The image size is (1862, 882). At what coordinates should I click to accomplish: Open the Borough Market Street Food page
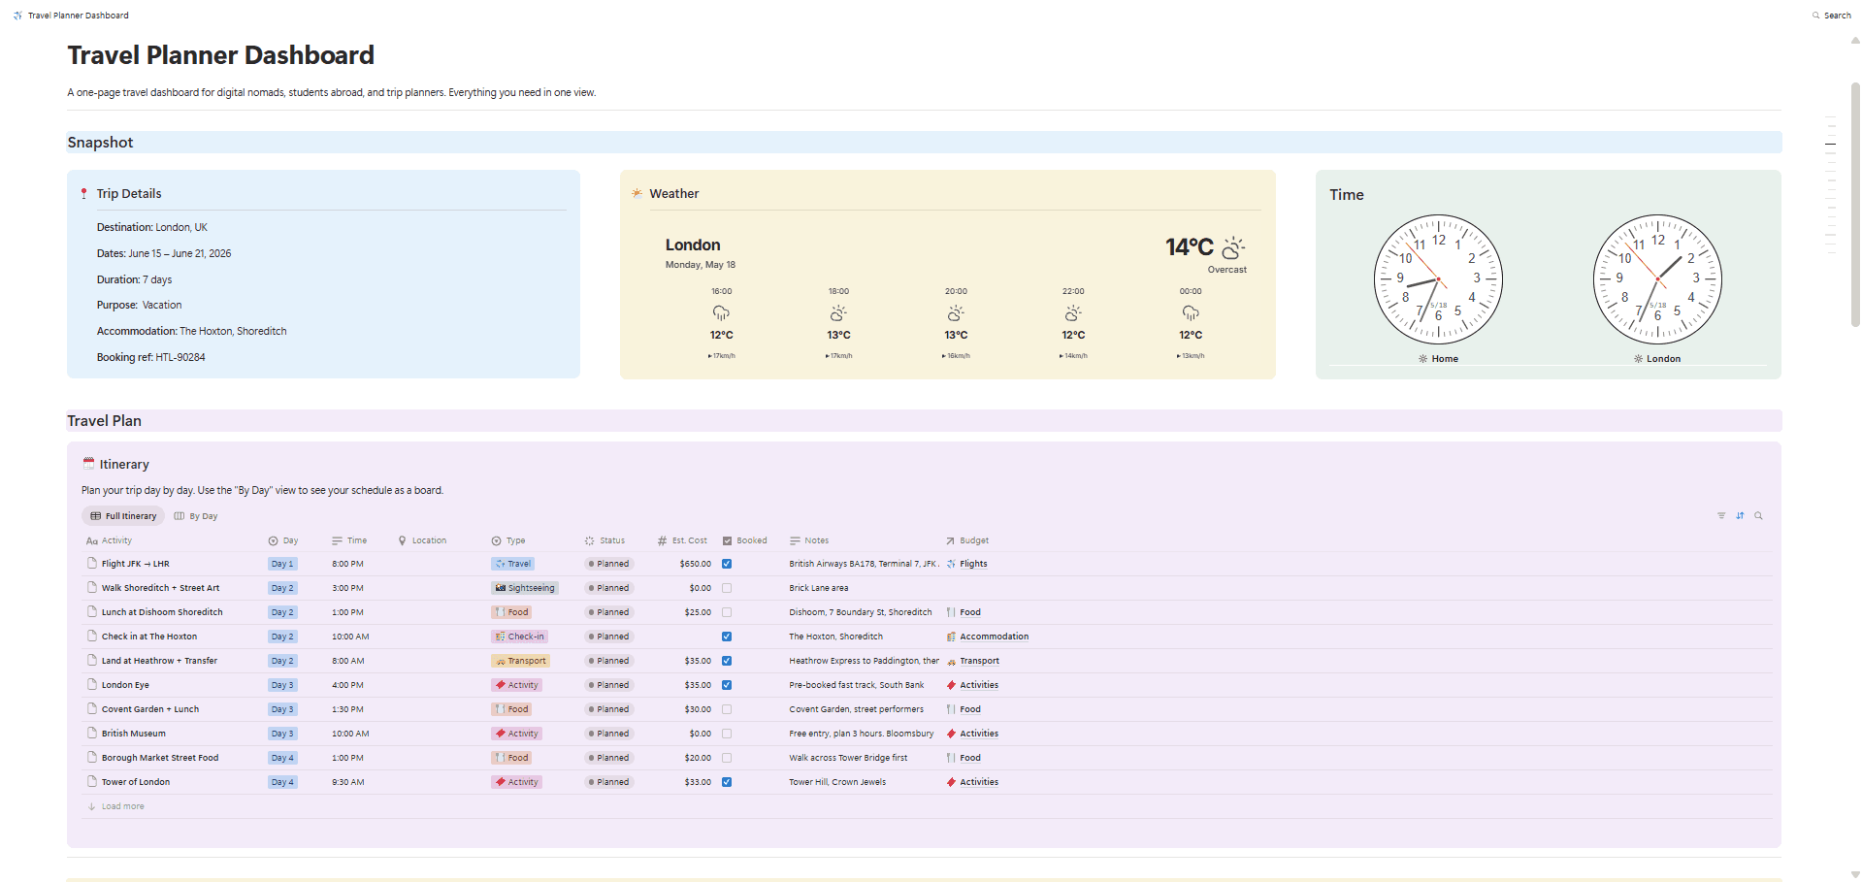point(160,758)
